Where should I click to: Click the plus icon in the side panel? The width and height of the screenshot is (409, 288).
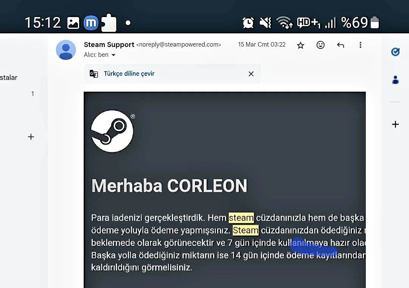[395, 124]
